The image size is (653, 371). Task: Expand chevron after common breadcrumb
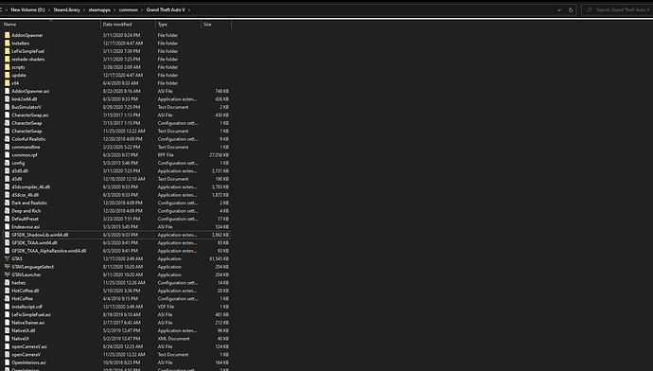click(142, 10)
